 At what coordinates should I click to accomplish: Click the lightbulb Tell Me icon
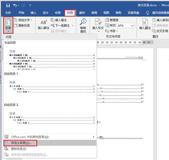148,13
